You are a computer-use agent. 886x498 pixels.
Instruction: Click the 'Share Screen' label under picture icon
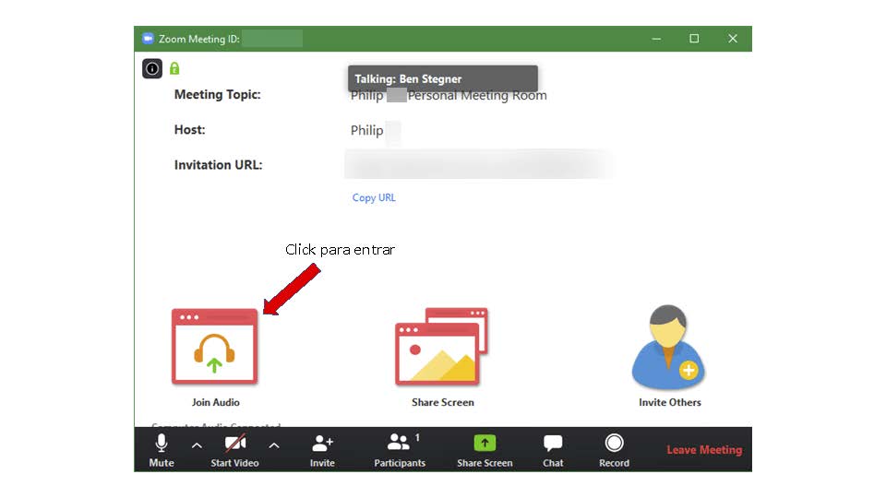click(x=443, y=403)
